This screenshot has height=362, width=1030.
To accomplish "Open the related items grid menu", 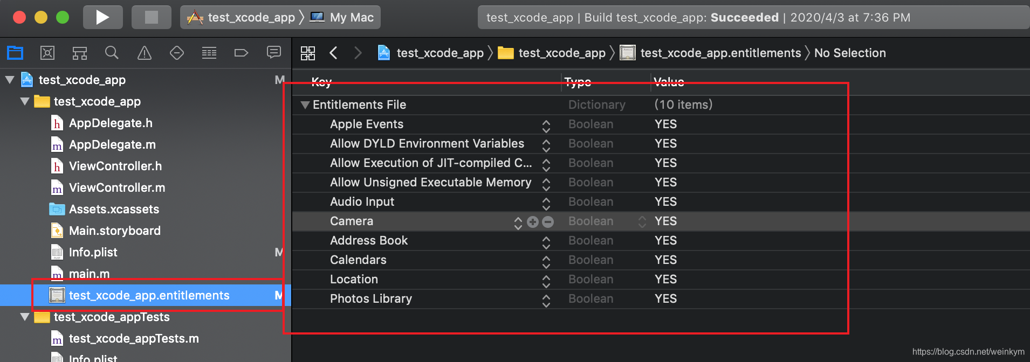I will tap(308, 53).
